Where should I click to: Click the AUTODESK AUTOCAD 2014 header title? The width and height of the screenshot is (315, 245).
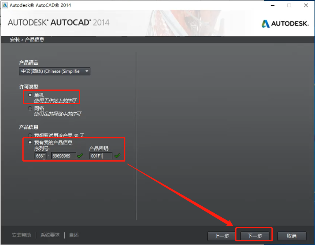59,22
